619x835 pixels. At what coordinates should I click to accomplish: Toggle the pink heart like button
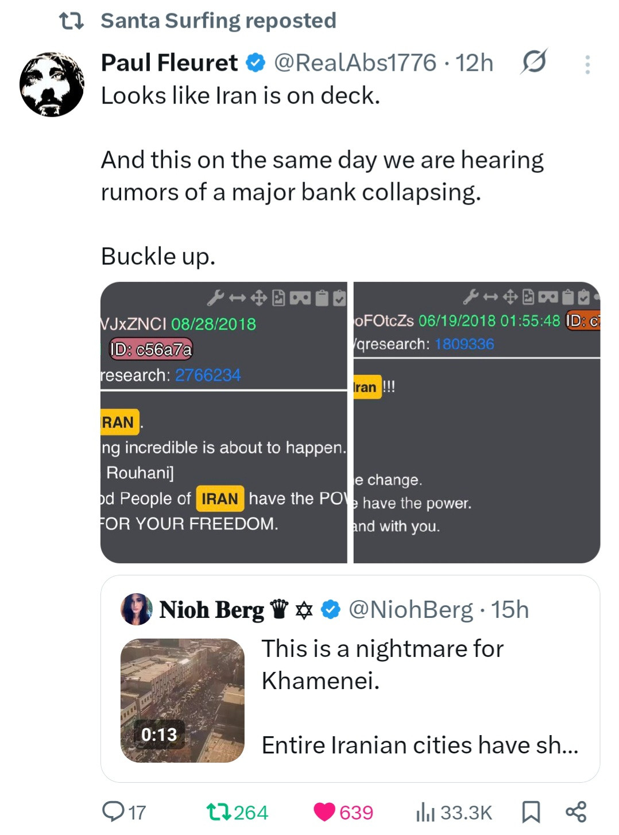point(324,811)
